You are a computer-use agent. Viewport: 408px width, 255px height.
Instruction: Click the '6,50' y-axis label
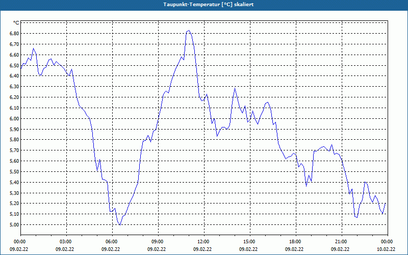(x=14, y=66)
